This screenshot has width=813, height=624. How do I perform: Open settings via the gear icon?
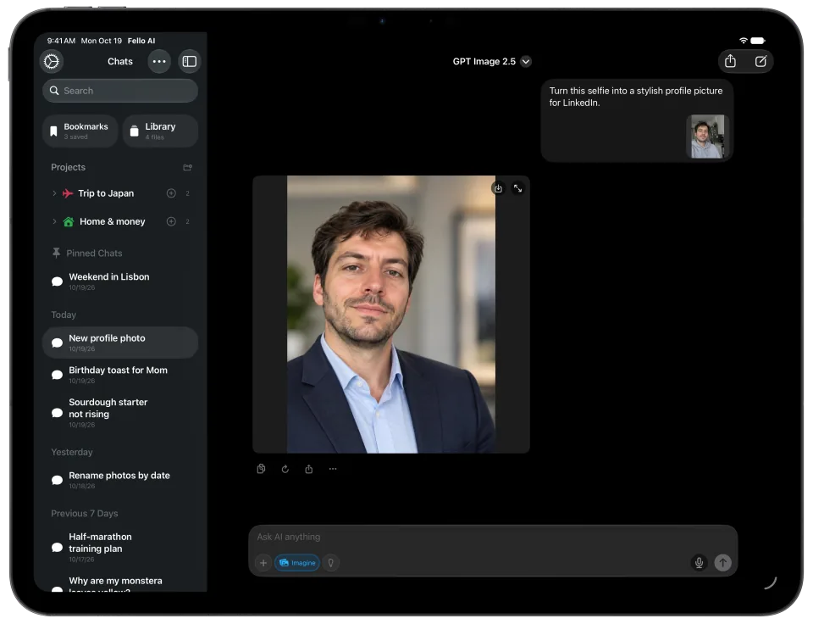point(52,61)
